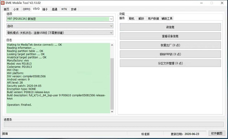The image size is (228, 139).
Task: Click the 标准版 status bar text
Action: (x=146, y=134)
